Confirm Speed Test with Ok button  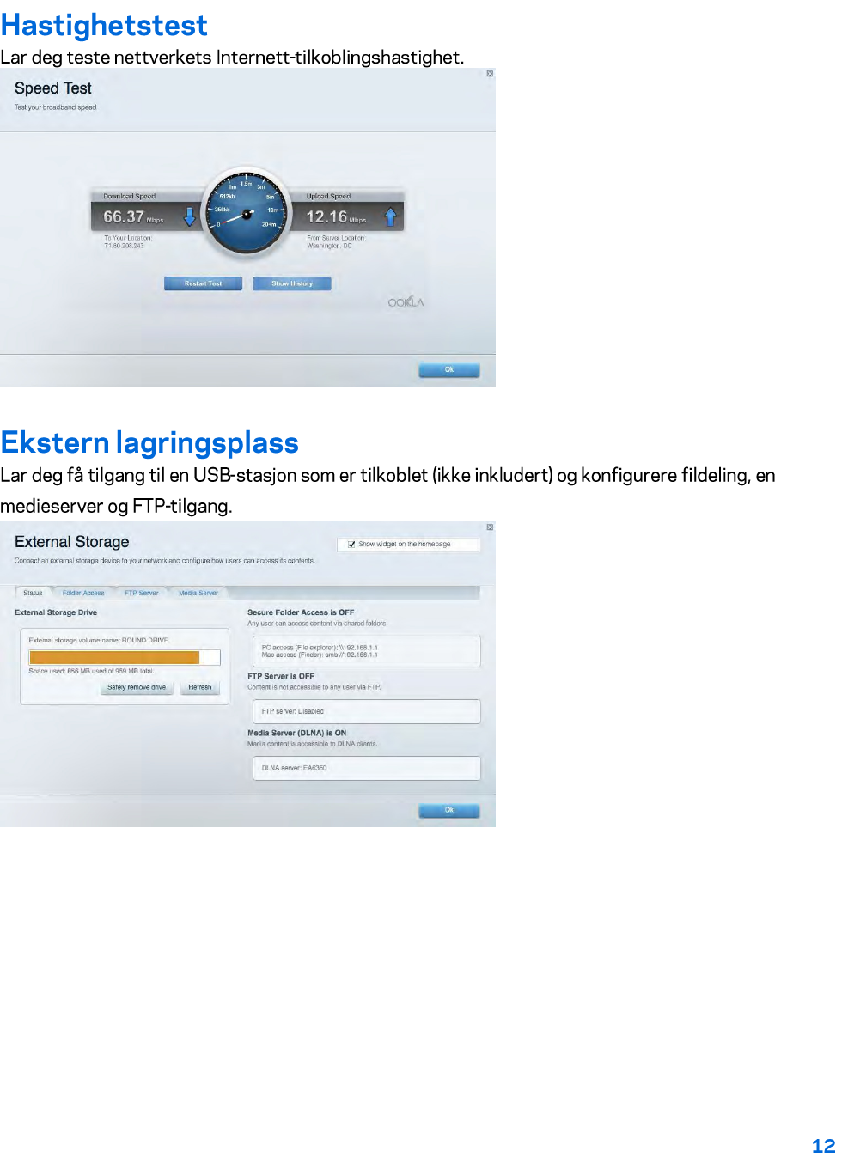[449, 370]
